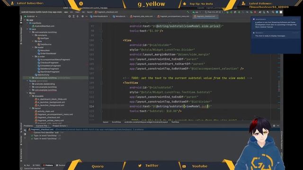303x170 pixels.
Task: Click the Youtube icon in overlay
Action: tap(184, 166)
